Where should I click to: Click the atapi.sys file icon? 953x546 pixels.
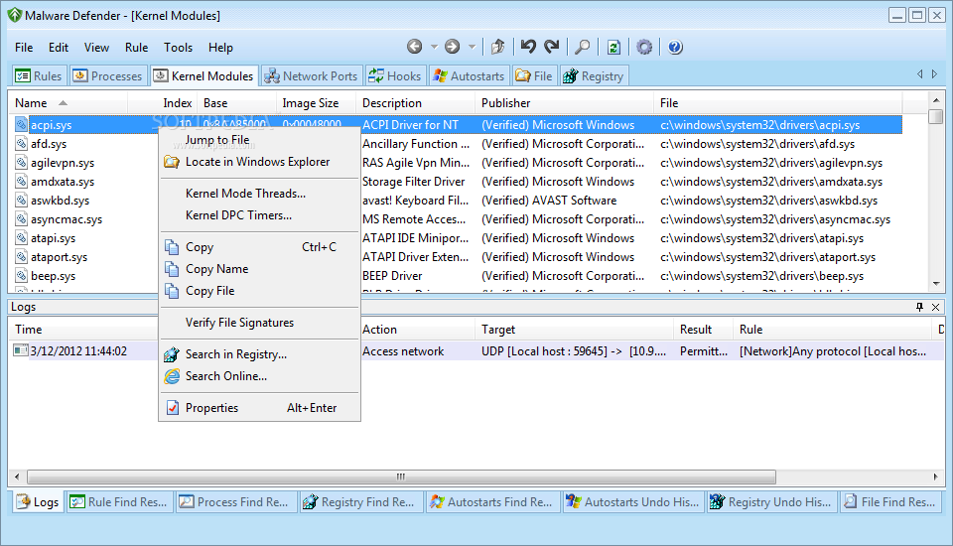tap(21, 237)
